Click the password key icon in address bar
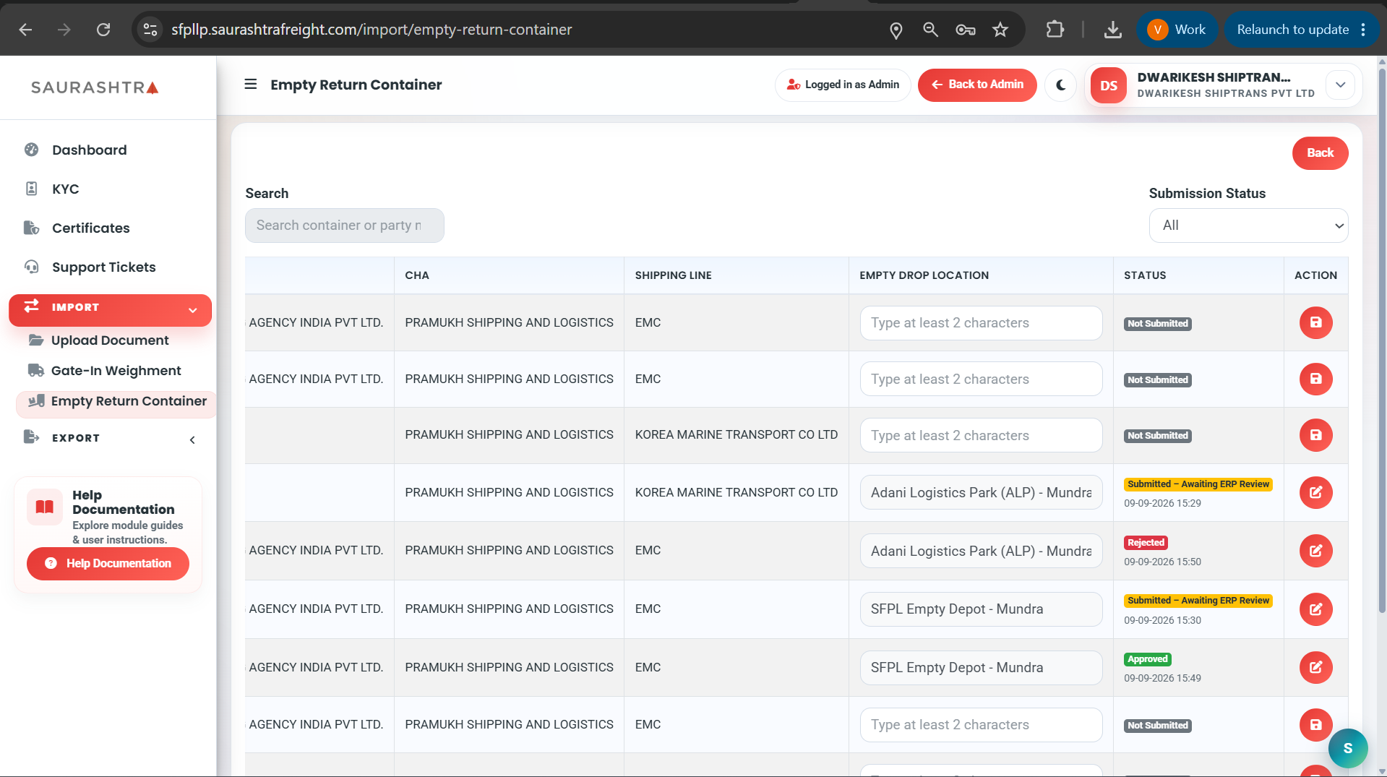This screenshot has height=777, width=1387. (966, 30)
